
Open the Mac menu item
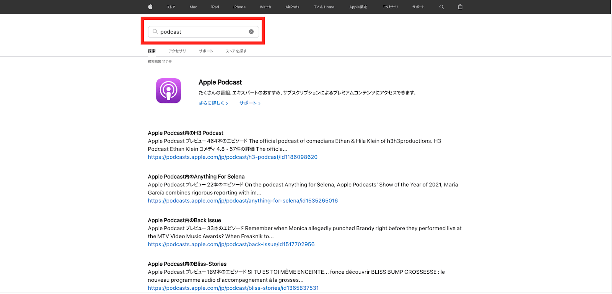click(194, 7)
